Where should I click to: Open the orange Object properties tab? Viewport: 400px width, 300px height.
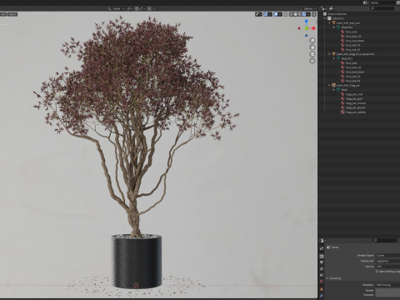[322, 289]
